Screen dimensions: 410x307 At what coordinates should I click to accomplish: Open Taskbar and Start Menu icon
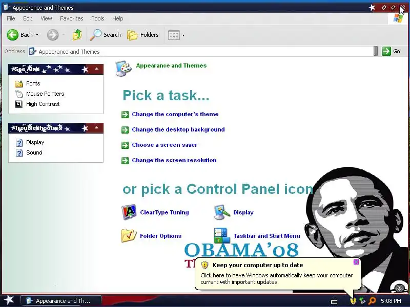coord(222,235)
